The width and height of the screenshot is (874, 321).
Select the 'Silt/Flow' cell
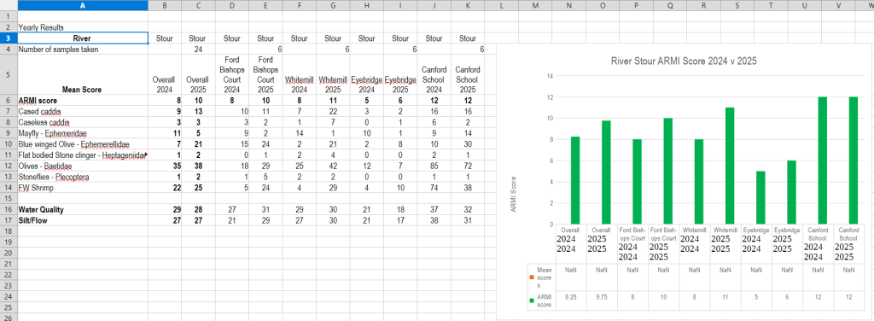pos(83,220)
